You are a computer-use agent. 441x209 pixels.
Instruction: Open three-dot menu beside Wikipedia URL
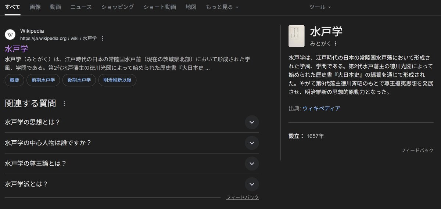click(x=103, y=38)
